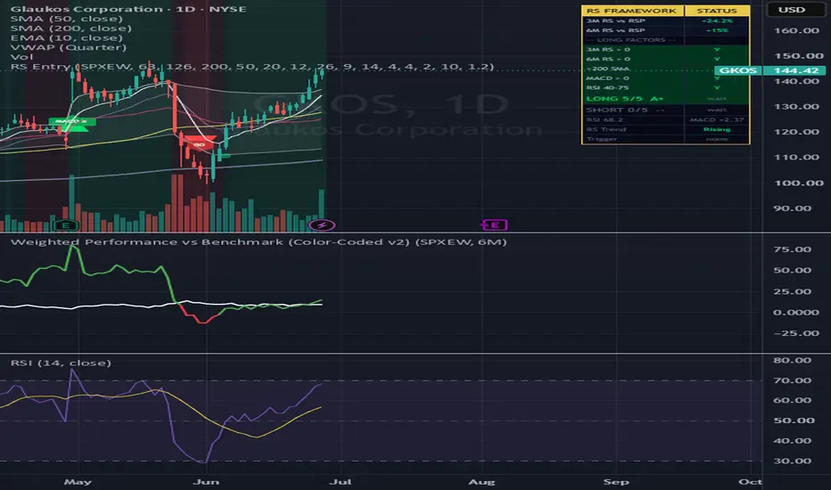Click the GKOS 144.42 price label

(x=769, y=70)
